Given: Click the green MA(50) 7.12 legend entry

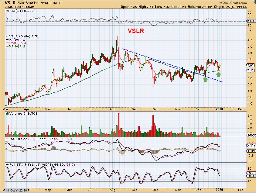Looking at the screenshot, I should click(x=15, y=47).
